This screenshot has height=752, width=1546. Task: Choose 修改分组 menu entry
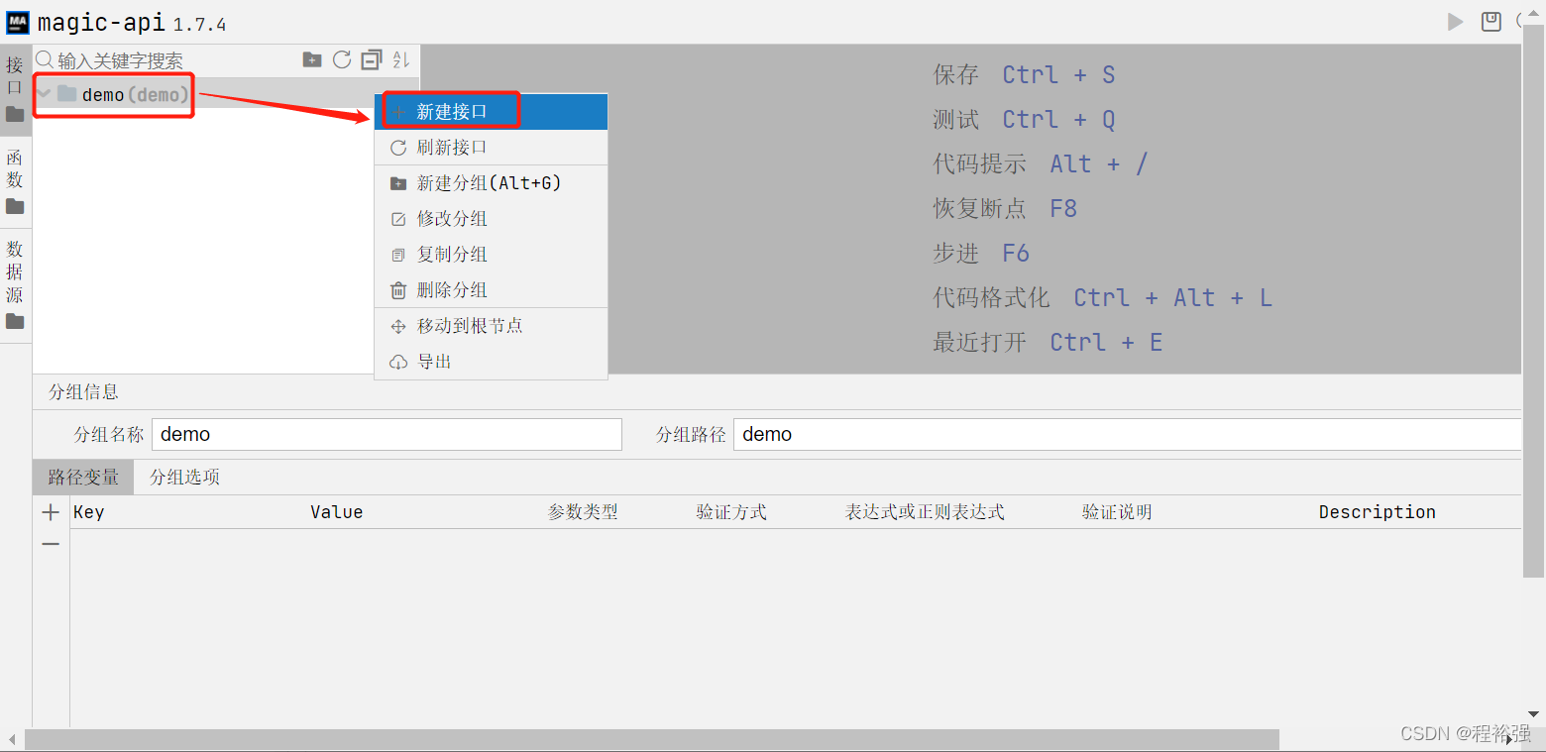pyautogui.click(x=491, y=219)
